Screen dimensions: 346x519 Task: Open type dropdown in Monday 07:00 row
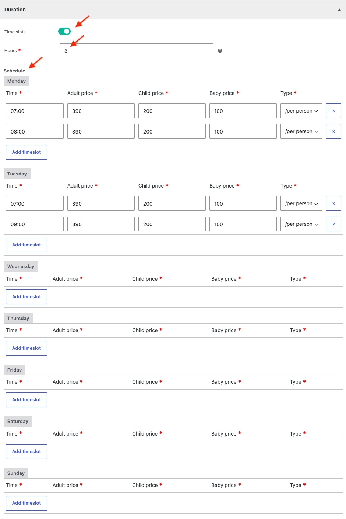pyautogui.click(x=301, y=111)
